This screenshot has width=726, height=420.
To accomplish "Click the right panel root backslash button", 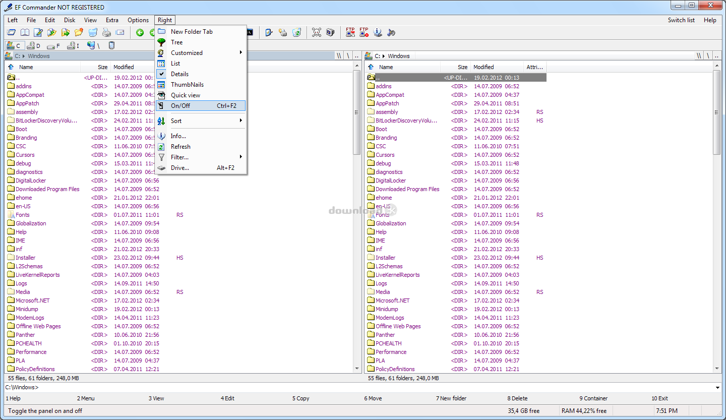I will [x=708, y=56].
